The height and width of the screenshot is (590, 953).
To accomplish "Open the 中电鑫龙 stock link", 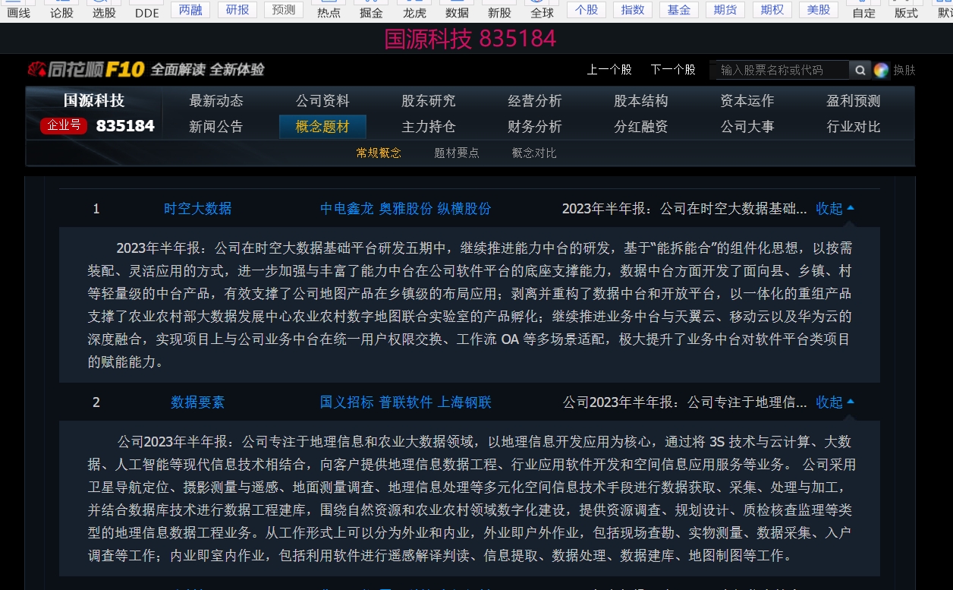I will pos(347,209).
